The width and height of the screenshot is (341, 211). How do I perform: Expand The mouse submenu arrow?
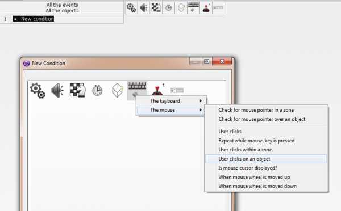click(x=201, y=110)
